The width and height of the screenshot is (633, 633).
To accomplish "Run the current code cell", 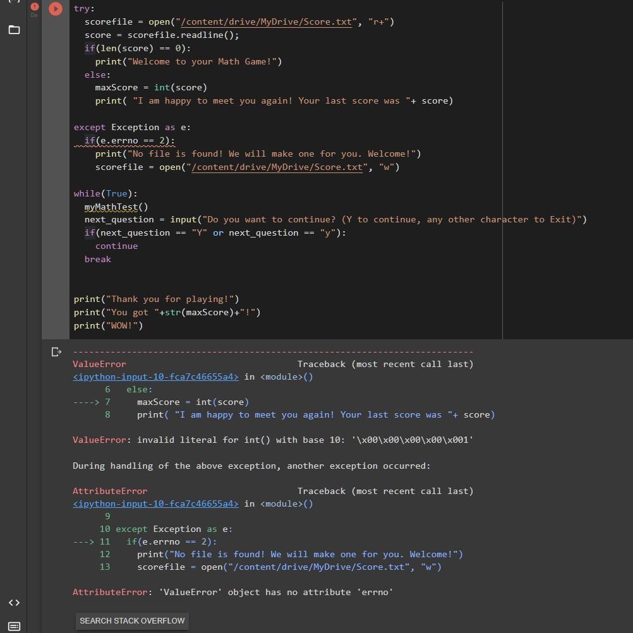I will tap(56, 9).
